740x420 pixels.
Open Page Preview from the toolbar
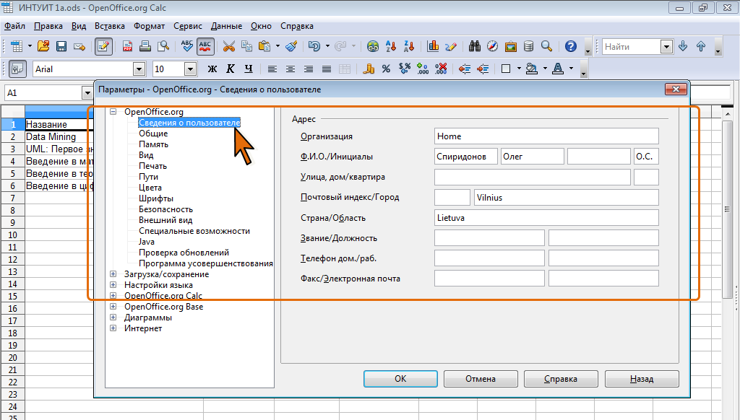point(163,46)
